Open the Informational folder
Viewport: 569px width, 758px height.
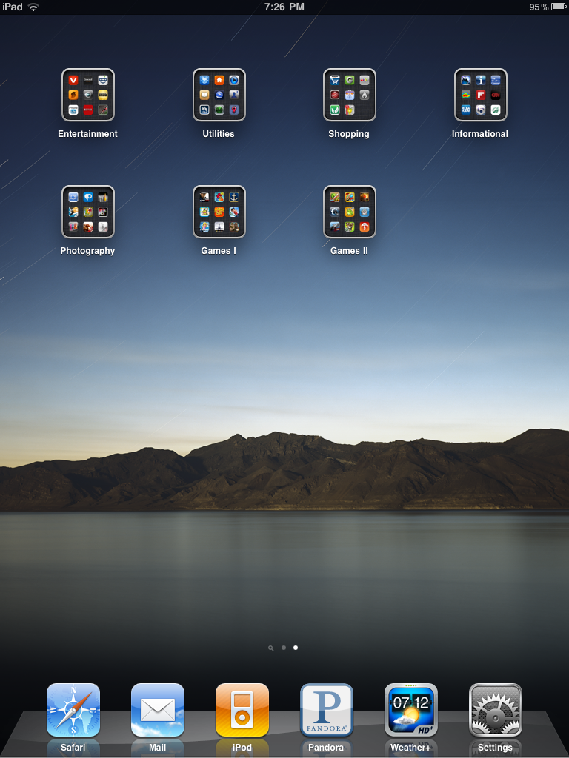(480, 95)
